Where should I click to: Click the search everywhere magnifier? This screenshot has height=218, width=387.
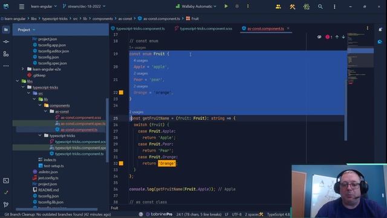tap(320, 7)
